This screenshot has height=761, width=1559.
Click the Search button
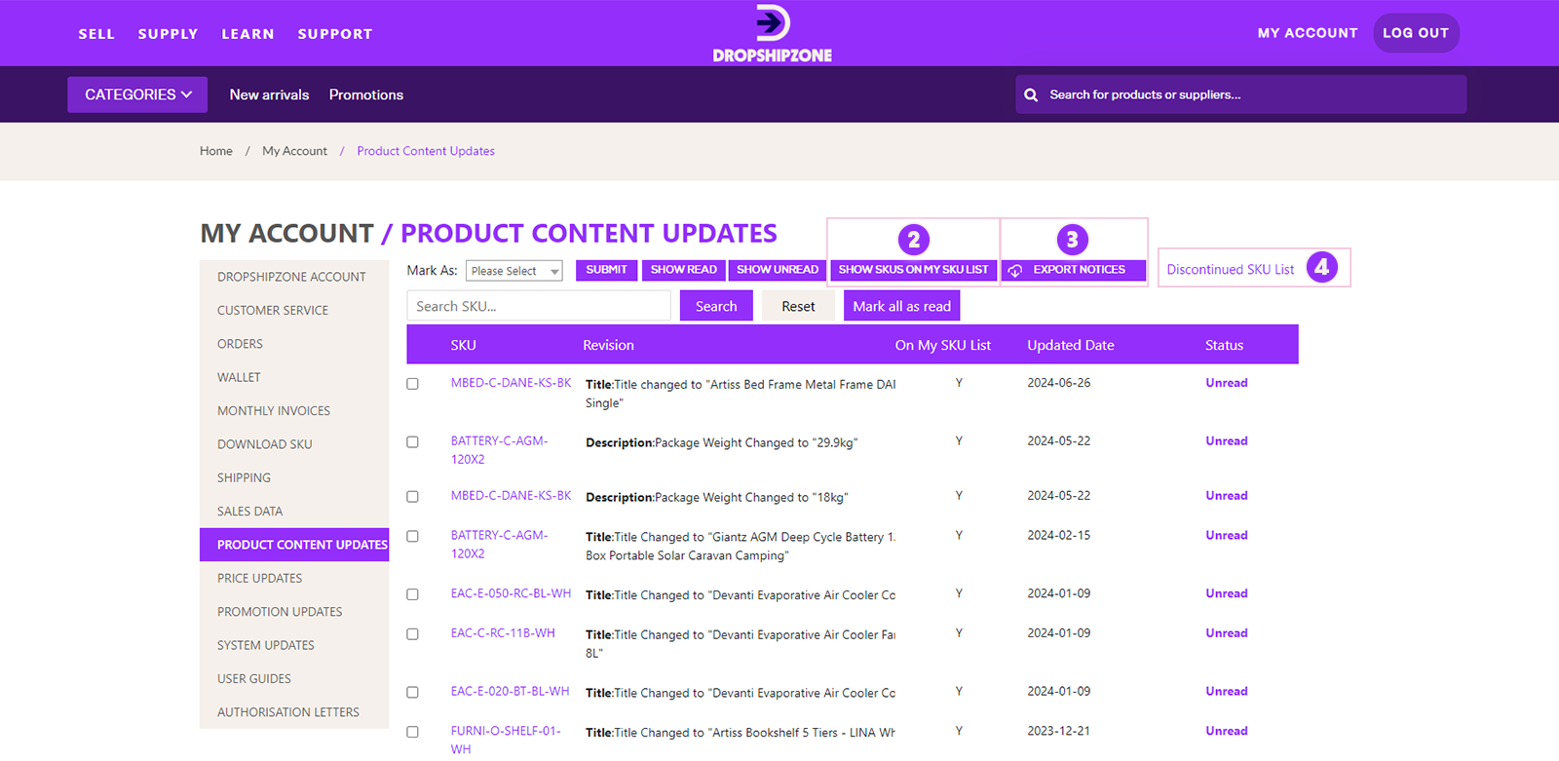click(x=716, y=306)
